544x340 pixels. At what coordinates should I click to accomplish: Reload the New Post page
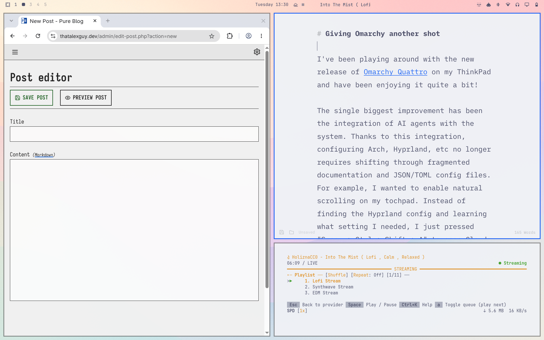[38, 36]
